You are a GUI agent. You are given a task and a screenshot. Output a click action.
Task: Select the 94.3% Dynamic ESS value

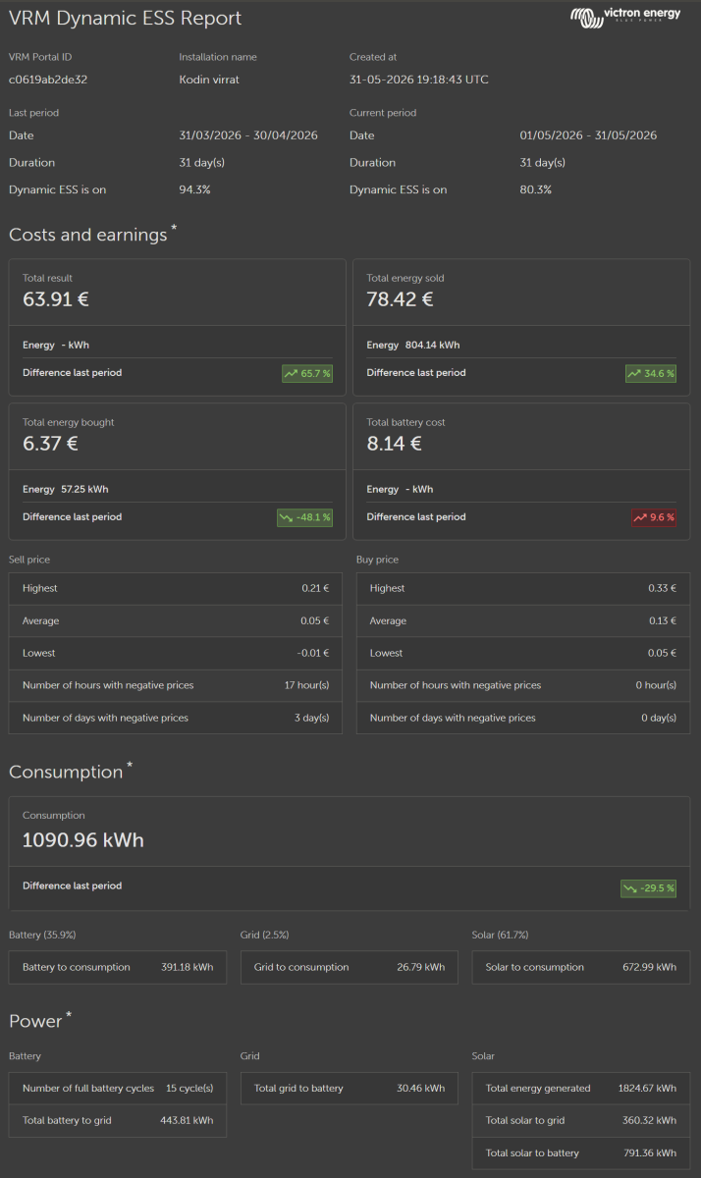click(x=194, y=189)
